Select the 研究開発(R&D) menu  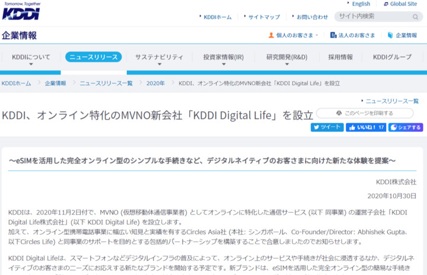click(x=287, y=57)
